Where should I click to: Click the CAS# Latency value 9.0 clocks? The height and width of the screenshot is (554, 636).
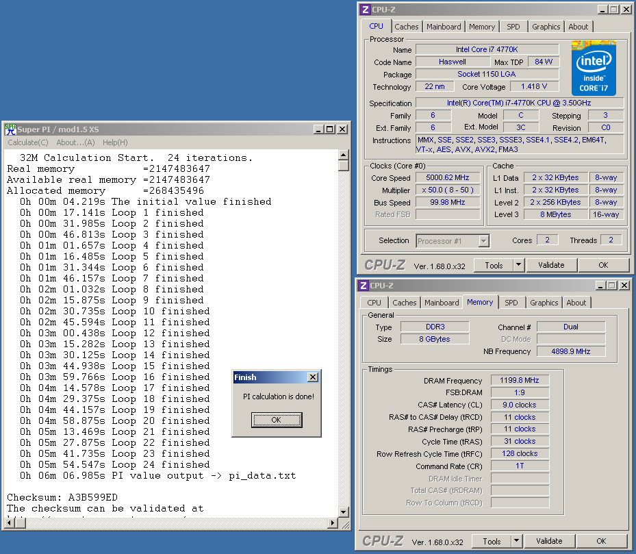pos(520,405)
